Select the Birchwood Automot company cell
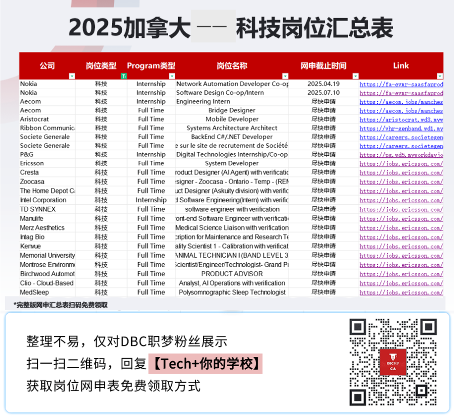The height and width of the screenshot is (420, 454). 47,274
